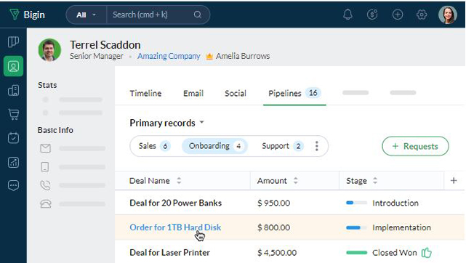Expand the All search filter dropdown

coord(87,15)
